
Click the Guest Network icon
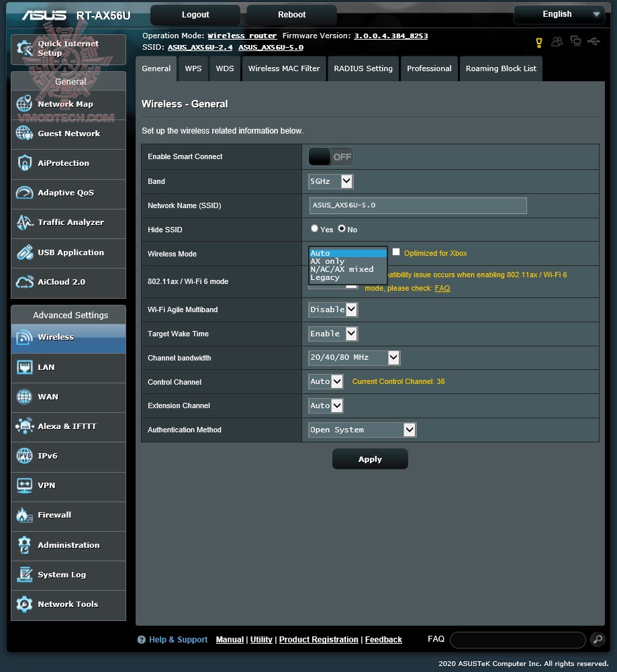click(x=24, y=134)
